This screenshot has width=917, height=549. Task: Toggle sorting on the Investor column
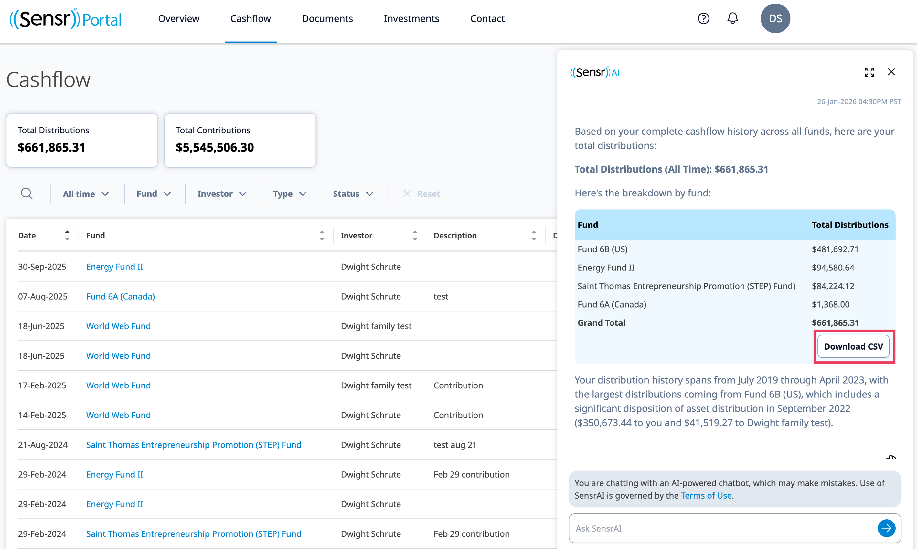tap(414, 235)
